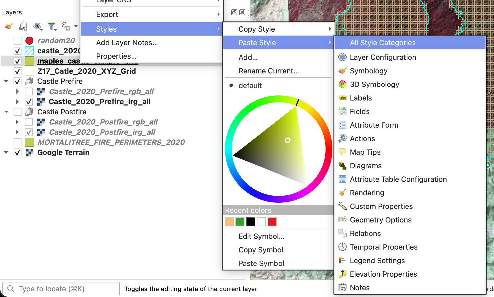494x297 pixels.
Task: Click the Filter Legend funnel icon
Action: [x=51, y=26]
